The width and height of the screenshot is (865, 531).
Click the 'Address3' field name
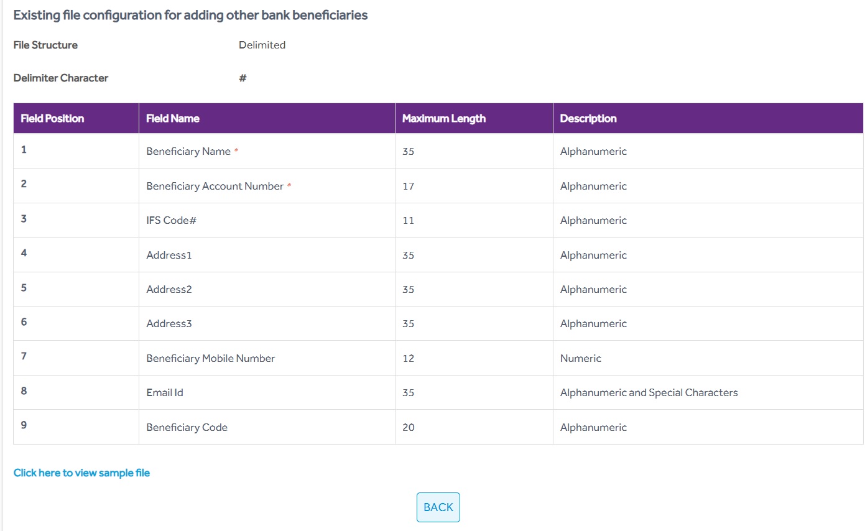170,323
